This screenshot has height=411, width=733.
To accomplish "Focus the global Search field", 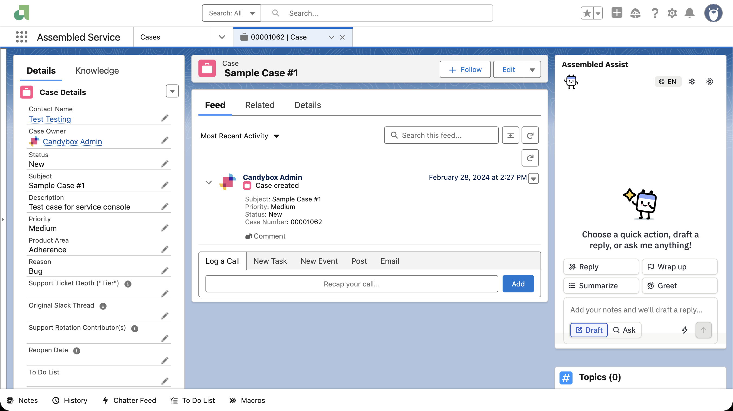I will pyautogui.click(x=377, y=13).
